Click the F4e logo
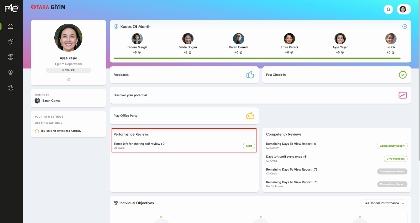420x223 pixels. [12, 8]
